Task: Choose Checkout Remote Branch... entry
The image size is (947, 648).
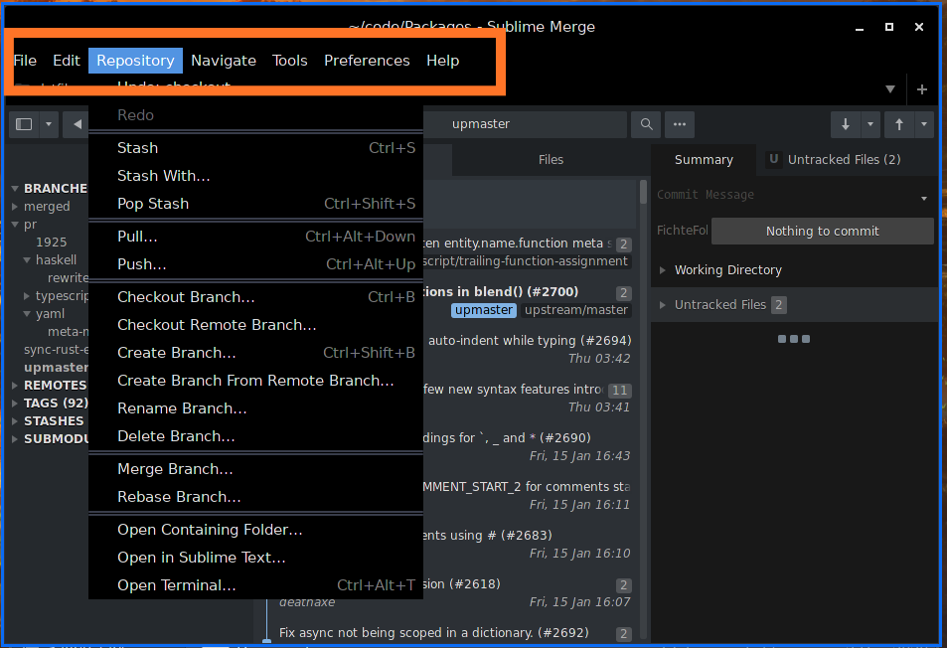Action: tap(255, 324)
